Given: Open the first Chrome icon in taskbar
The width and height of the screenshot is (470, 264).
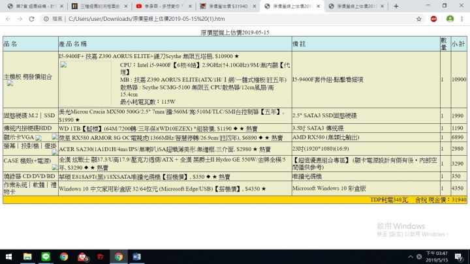Looking at the screenshot, I should click(64, 257).
